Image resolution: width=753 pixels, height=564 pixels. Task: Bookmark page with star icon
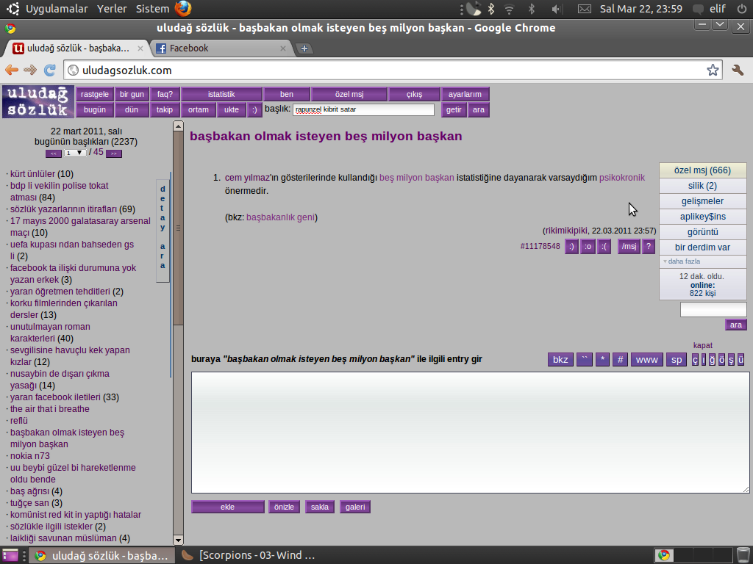(x=713, y=70)
